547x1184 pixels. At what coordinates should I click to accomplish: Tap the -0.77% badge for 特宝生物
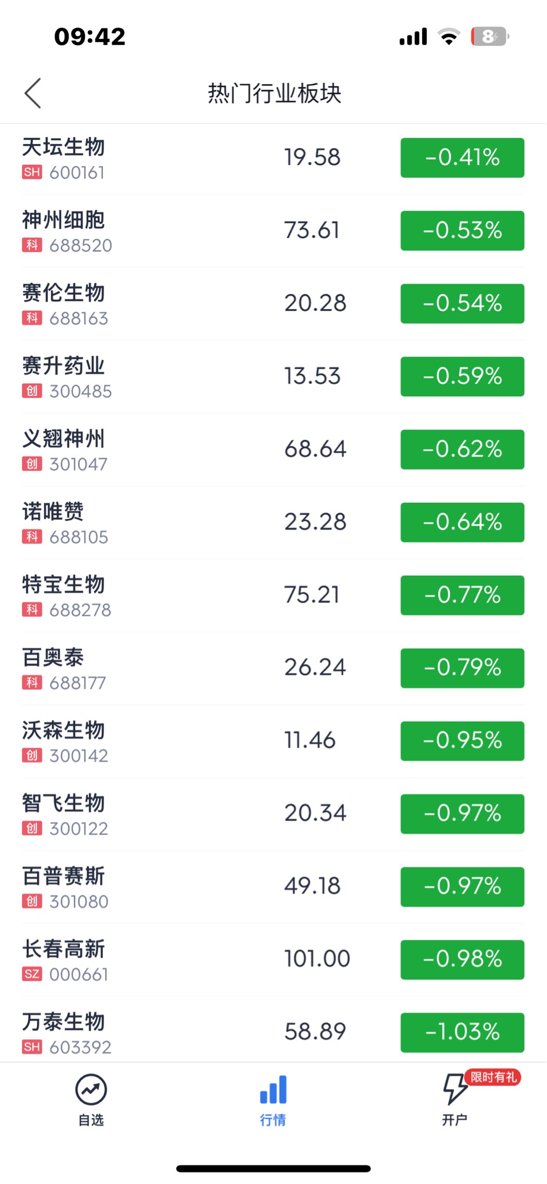coord(463,595)
